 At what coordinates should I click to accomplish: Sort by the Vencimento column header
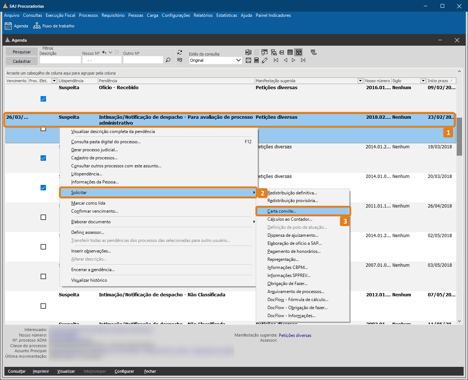pyautogui.click(x=17, y=81)
